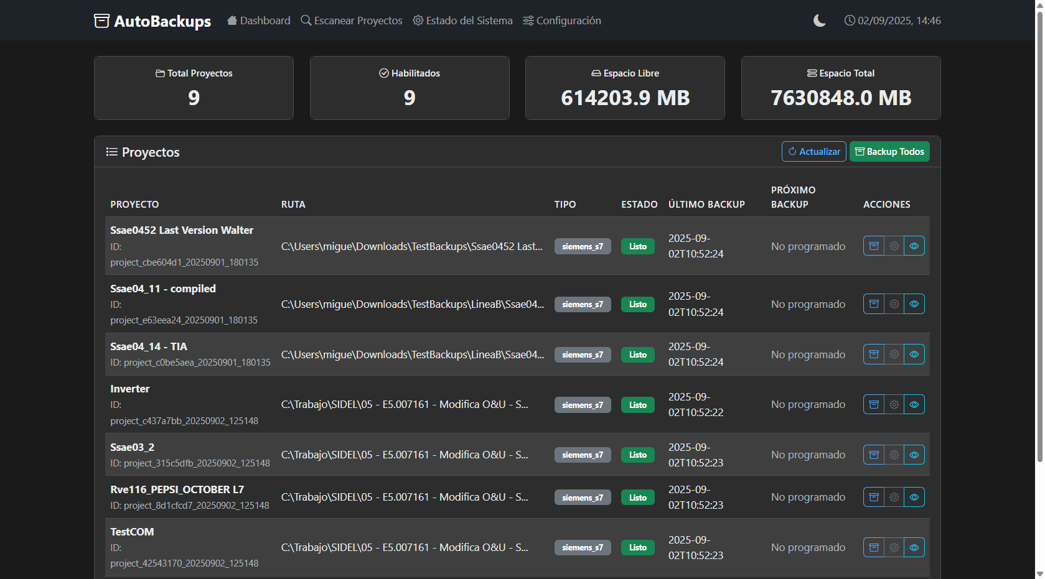View eye icon for Ssae04_11 - compiled
Screen dimensions: 1045x579
tap(914, 304)
